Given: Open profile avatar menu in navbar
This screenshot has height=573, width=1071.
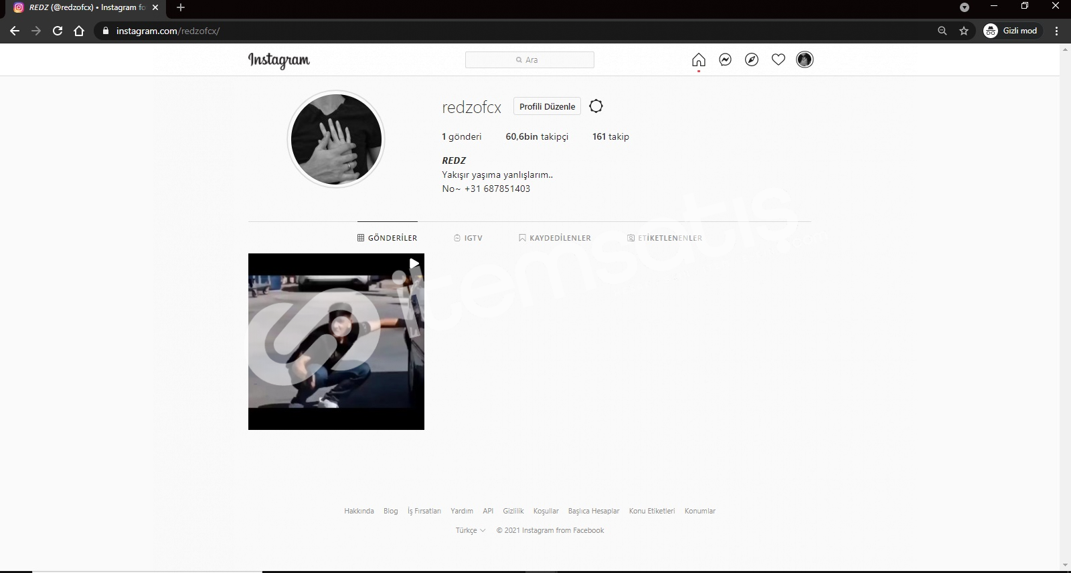Looking at the screenshot, I should (805, 60).
